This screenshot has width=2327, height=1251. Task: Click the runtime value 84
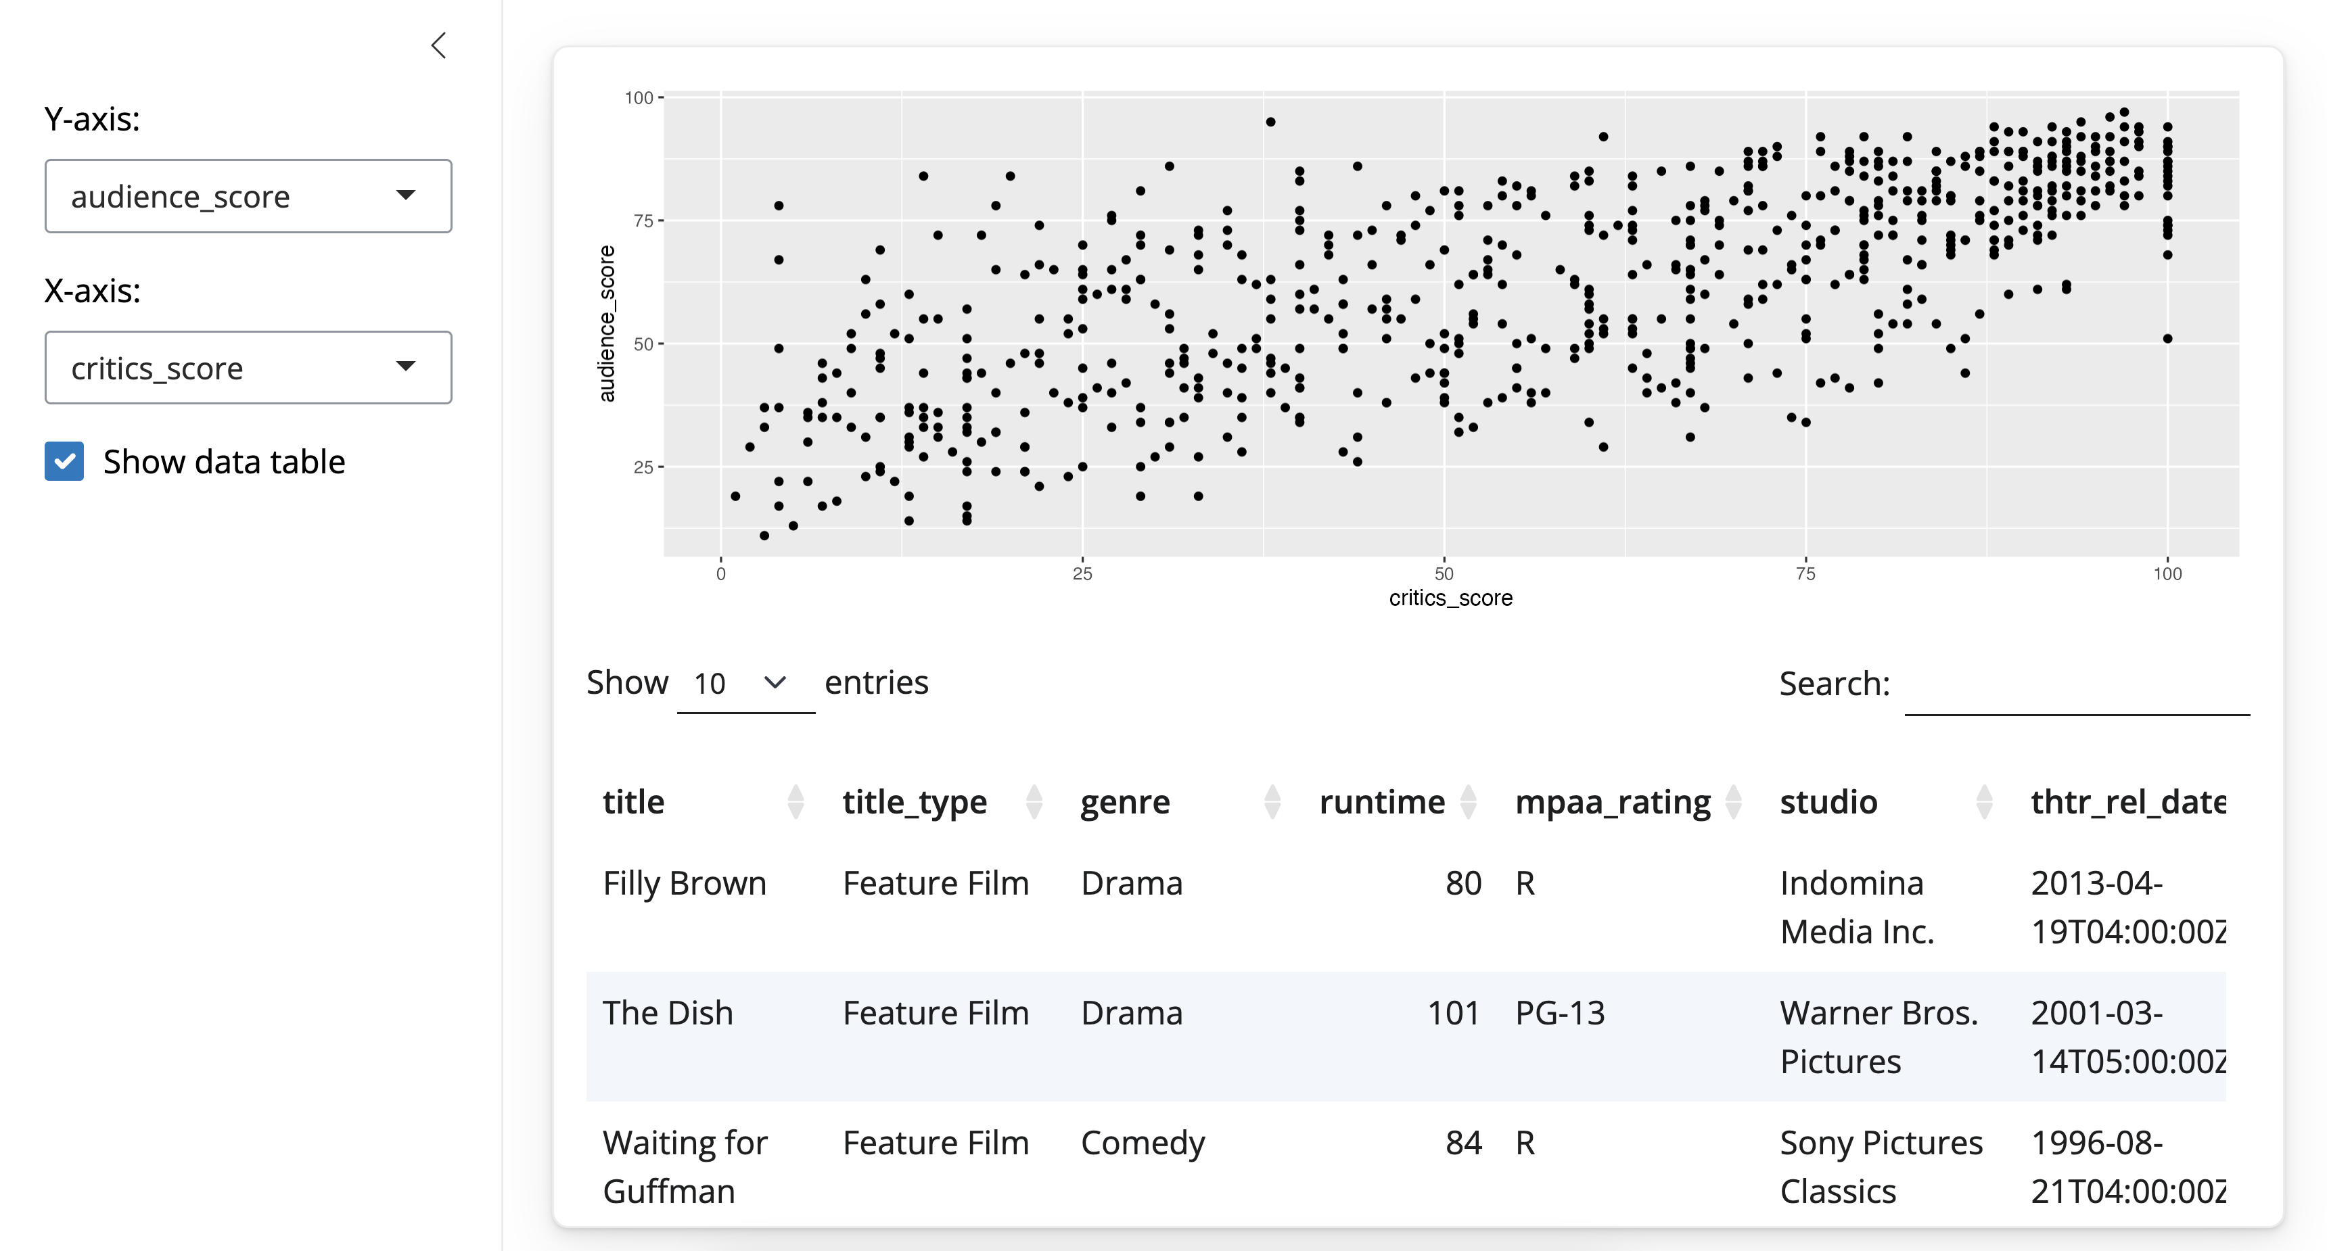tap(1463, 1143)
